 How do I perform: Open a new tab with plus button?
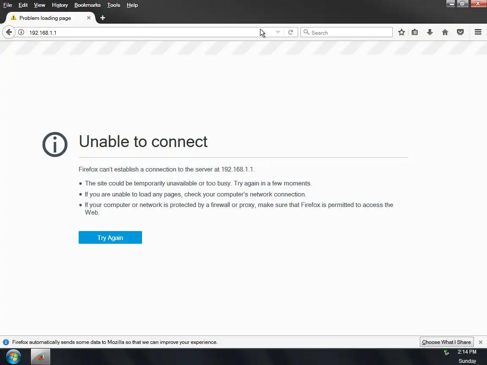click(103, 18)
